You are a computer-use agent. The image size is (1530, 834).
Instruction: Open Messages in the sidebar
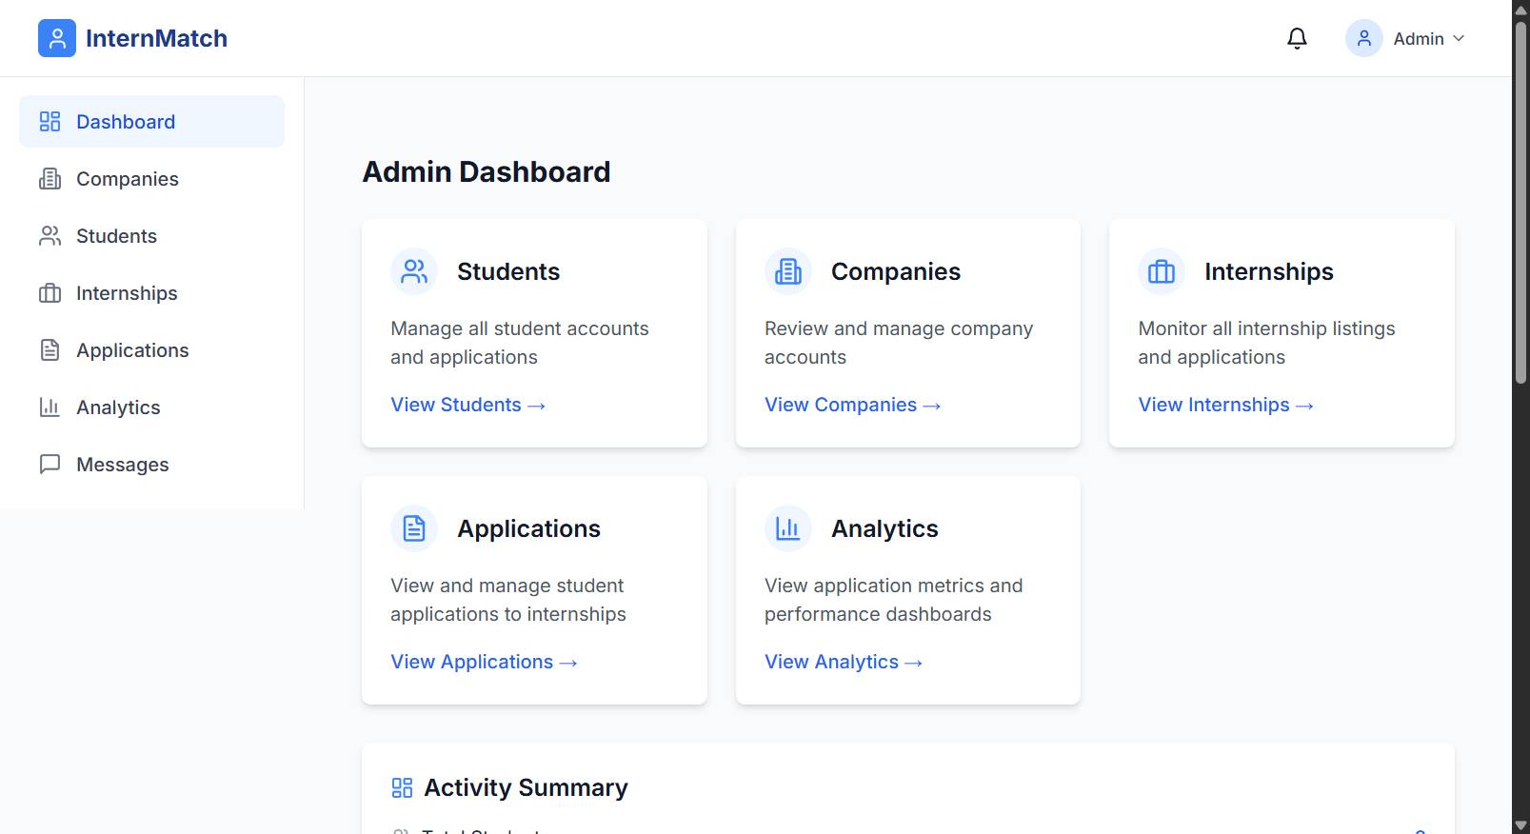122,465
